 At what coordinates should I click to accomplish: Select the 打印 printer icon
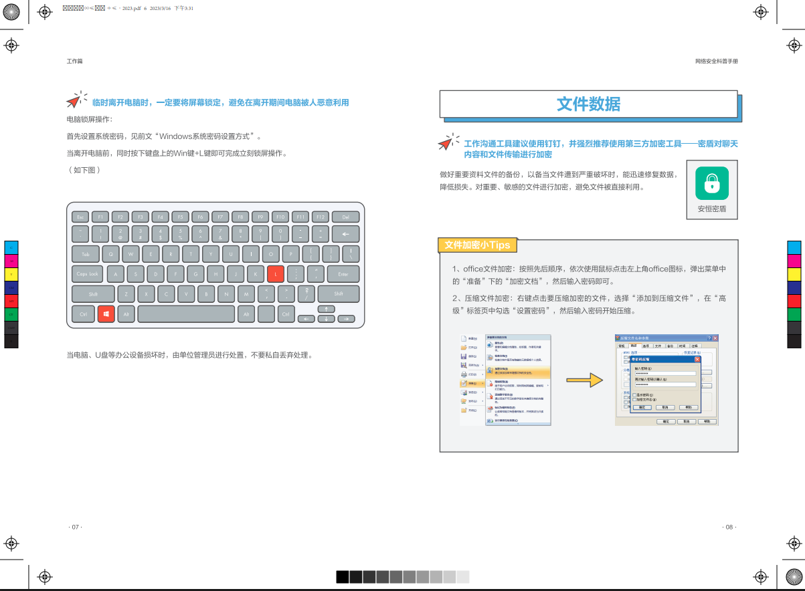pos(464,374)
